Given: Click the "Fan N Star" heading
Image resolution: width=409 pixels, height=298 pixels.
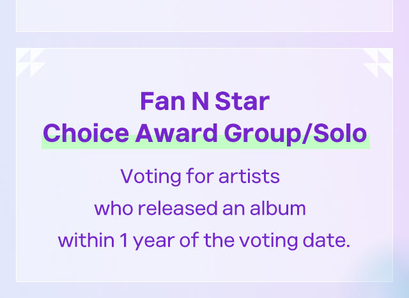Looking at the screenshot, I should 204,102.
